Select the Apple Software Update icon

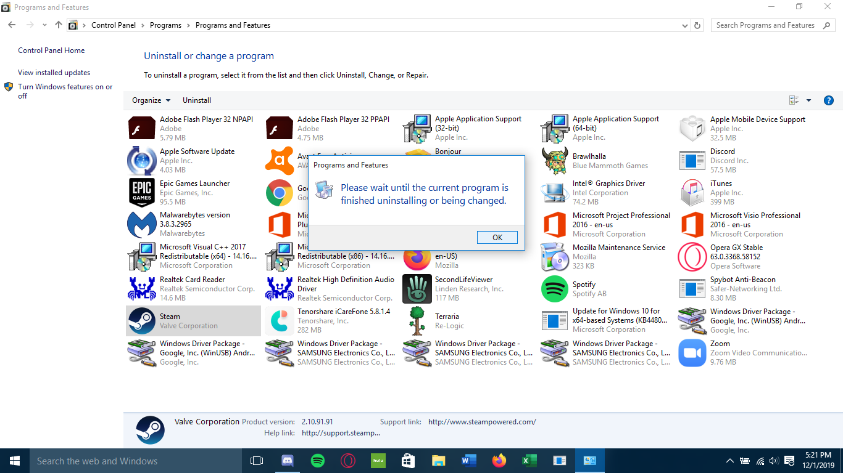tap(142, 161)
